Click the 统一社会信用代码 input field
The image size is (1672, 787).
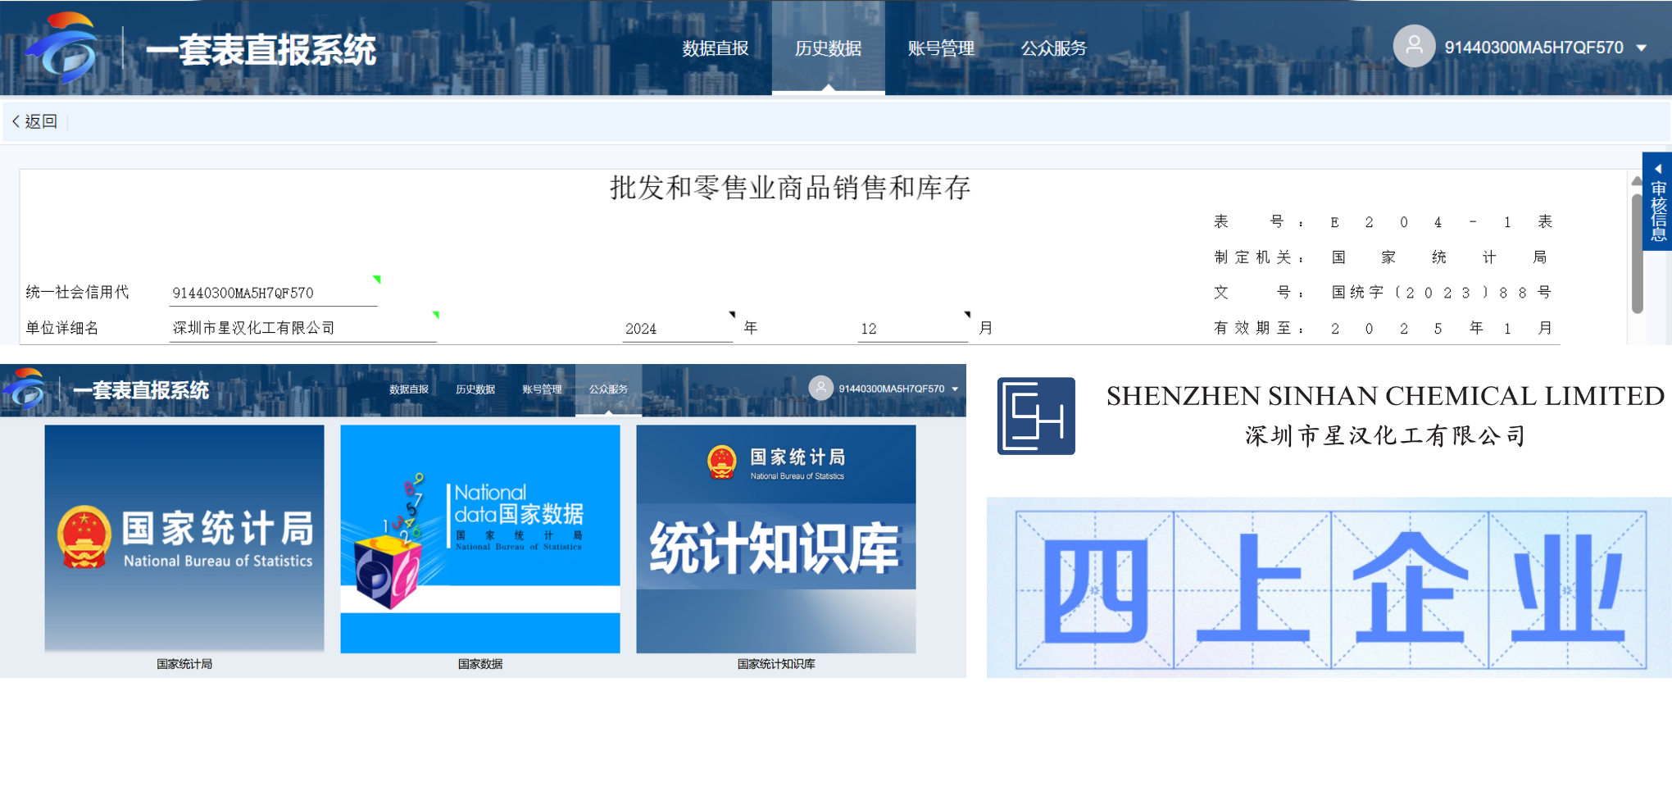pyautogui.click(x=273, y=293)
